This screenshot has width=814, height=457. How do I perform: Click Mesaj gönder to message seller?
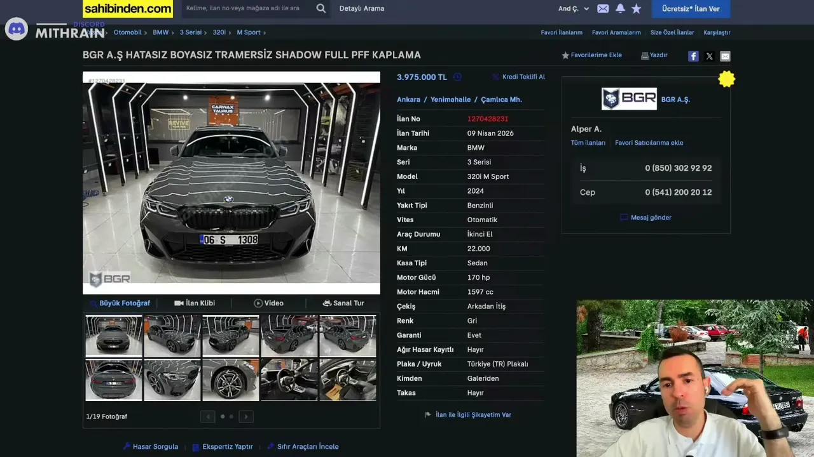tap(646, 218)
